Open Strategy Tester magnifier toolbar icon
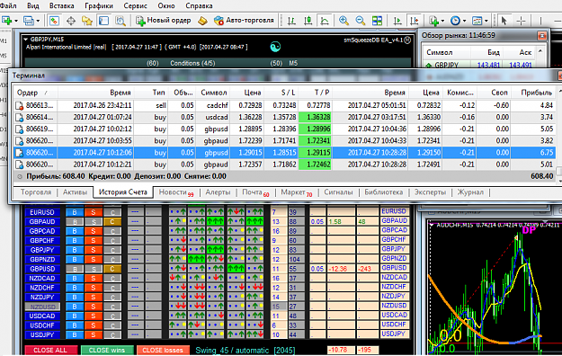The height and width of the screenshot is (356, 562). (120, 21)
